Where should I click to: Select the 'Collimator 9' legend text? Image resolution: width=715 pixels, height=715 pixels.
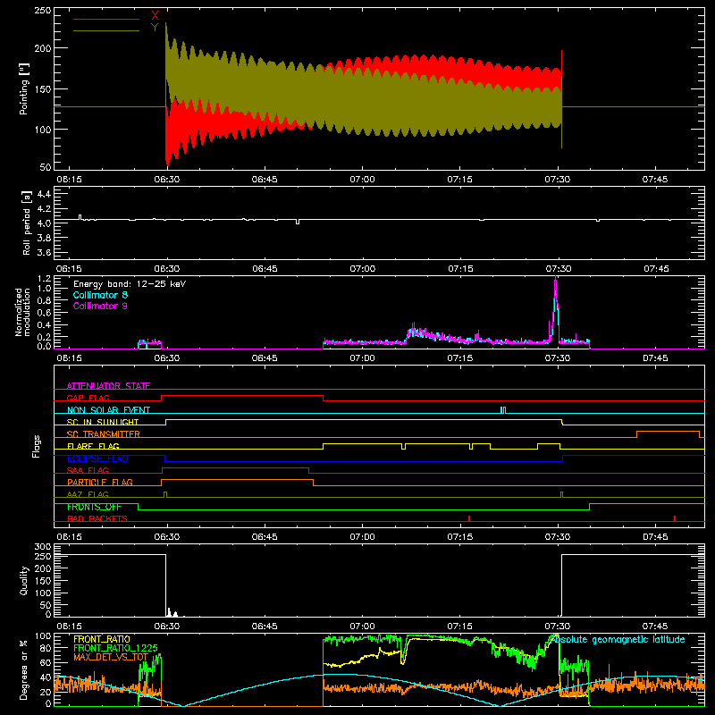pos(100,306)
